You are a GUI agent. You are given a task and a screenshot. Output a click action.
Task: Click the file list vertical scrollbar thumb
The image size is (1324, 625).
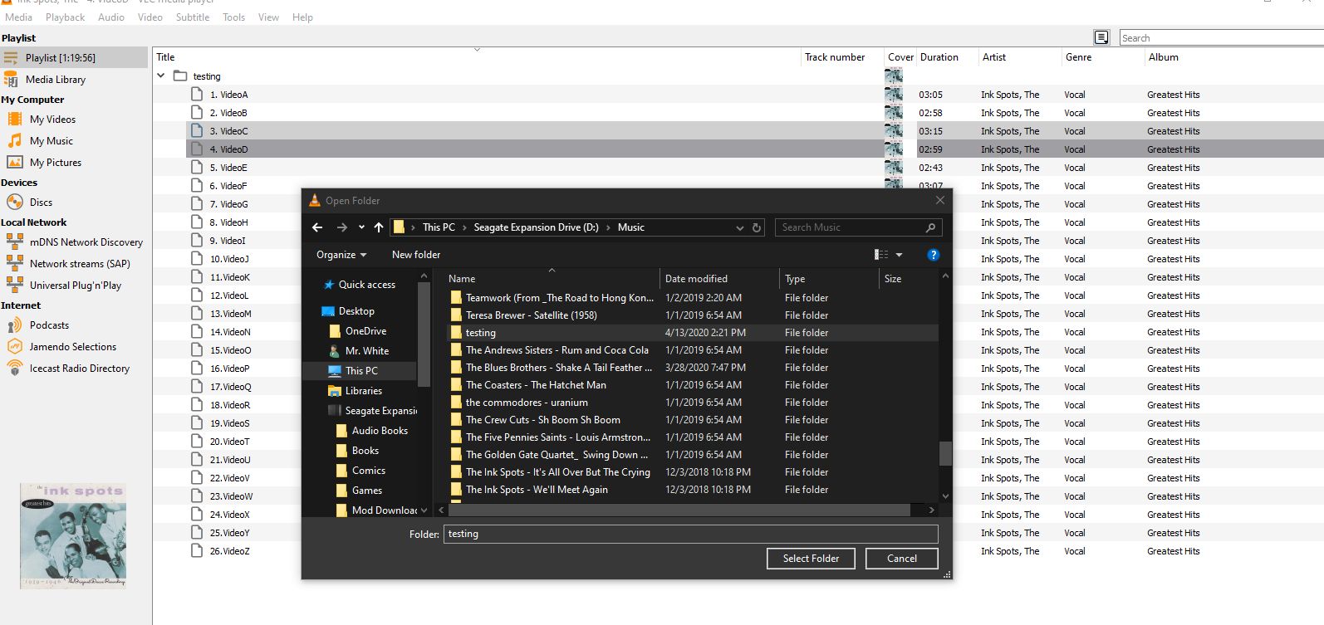[x=945, y=454]
